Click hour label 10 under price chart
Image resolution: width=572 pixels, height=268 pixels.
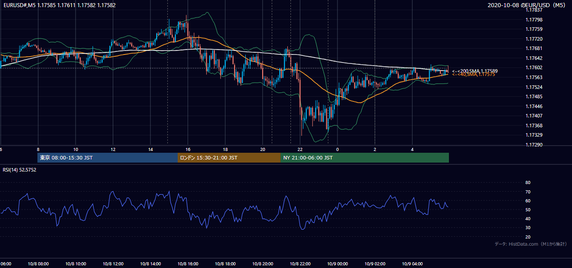tap(76, 149)
